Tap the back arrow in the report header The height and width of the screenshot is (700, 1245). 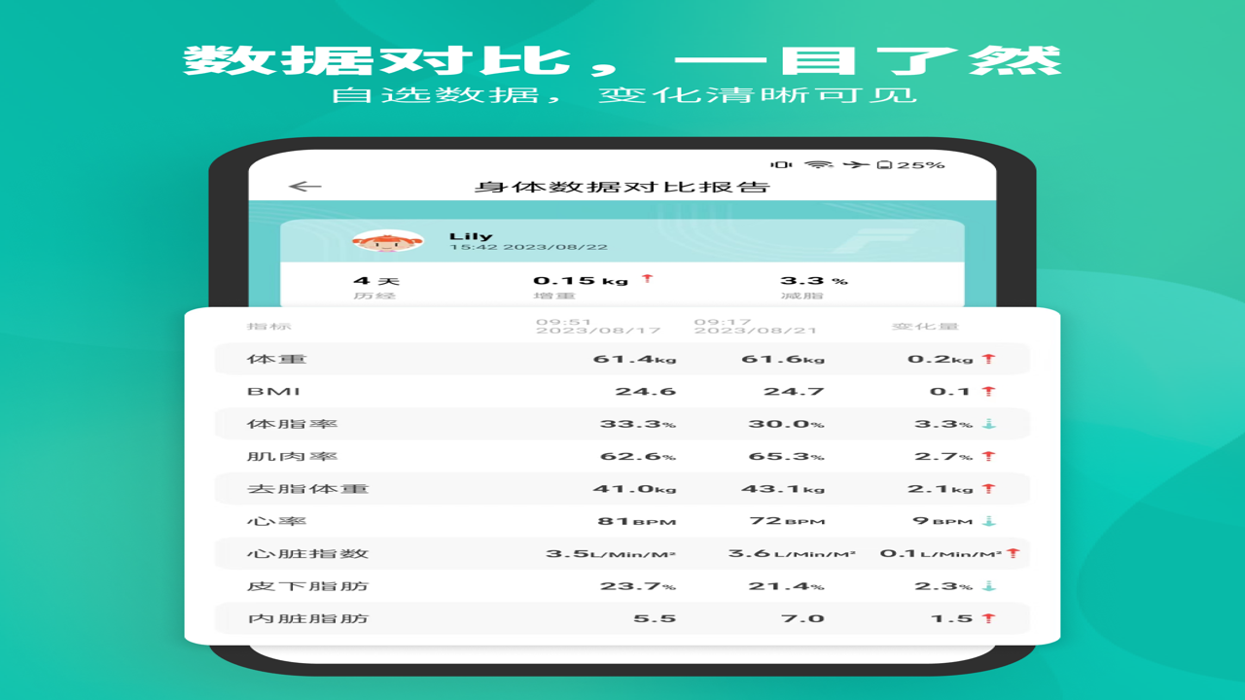304,186
